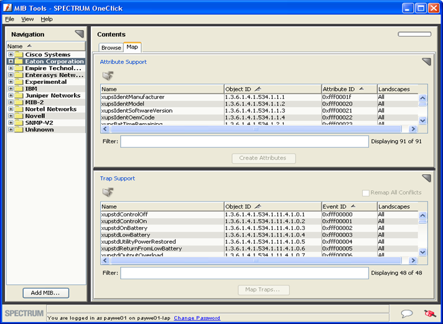
Task: Click the Attribute Support panel corner arrow
Action: 426,62
